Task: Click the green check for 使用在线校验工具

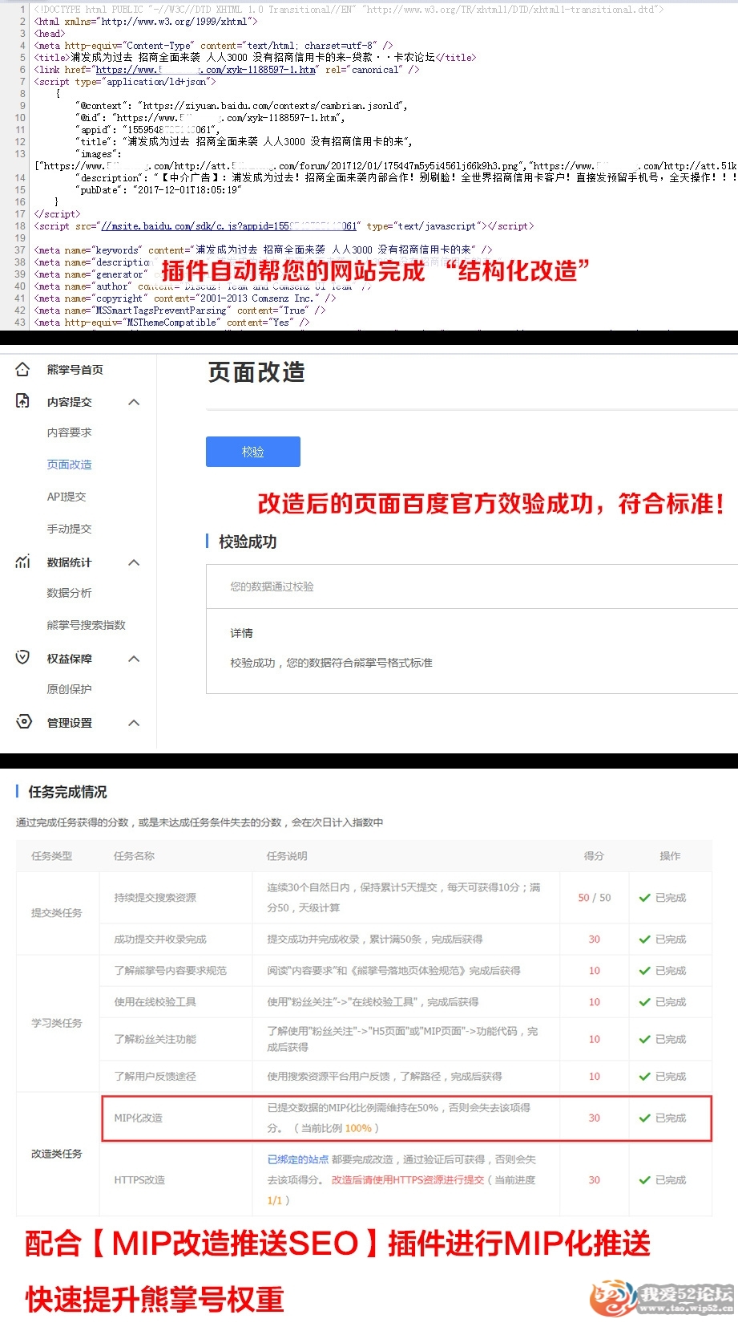Action: [x=644, y=1001]
